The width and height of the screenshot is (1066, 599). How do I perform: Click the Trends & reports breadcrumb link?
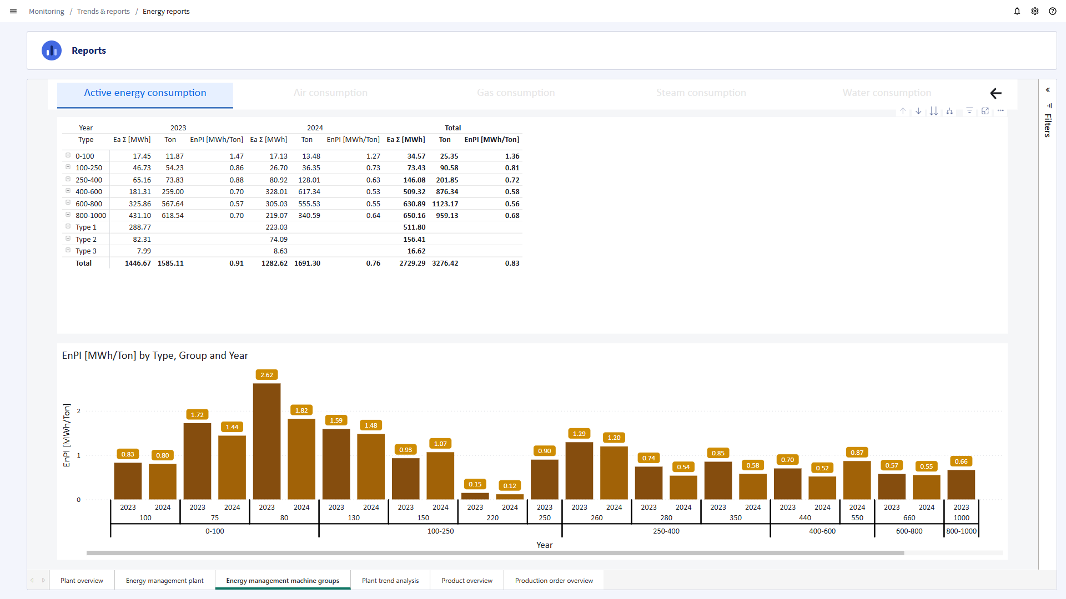point(103,11)
